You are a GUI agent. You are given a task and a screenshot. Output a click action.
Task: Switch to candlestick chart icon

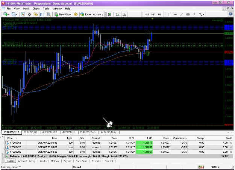109,14
